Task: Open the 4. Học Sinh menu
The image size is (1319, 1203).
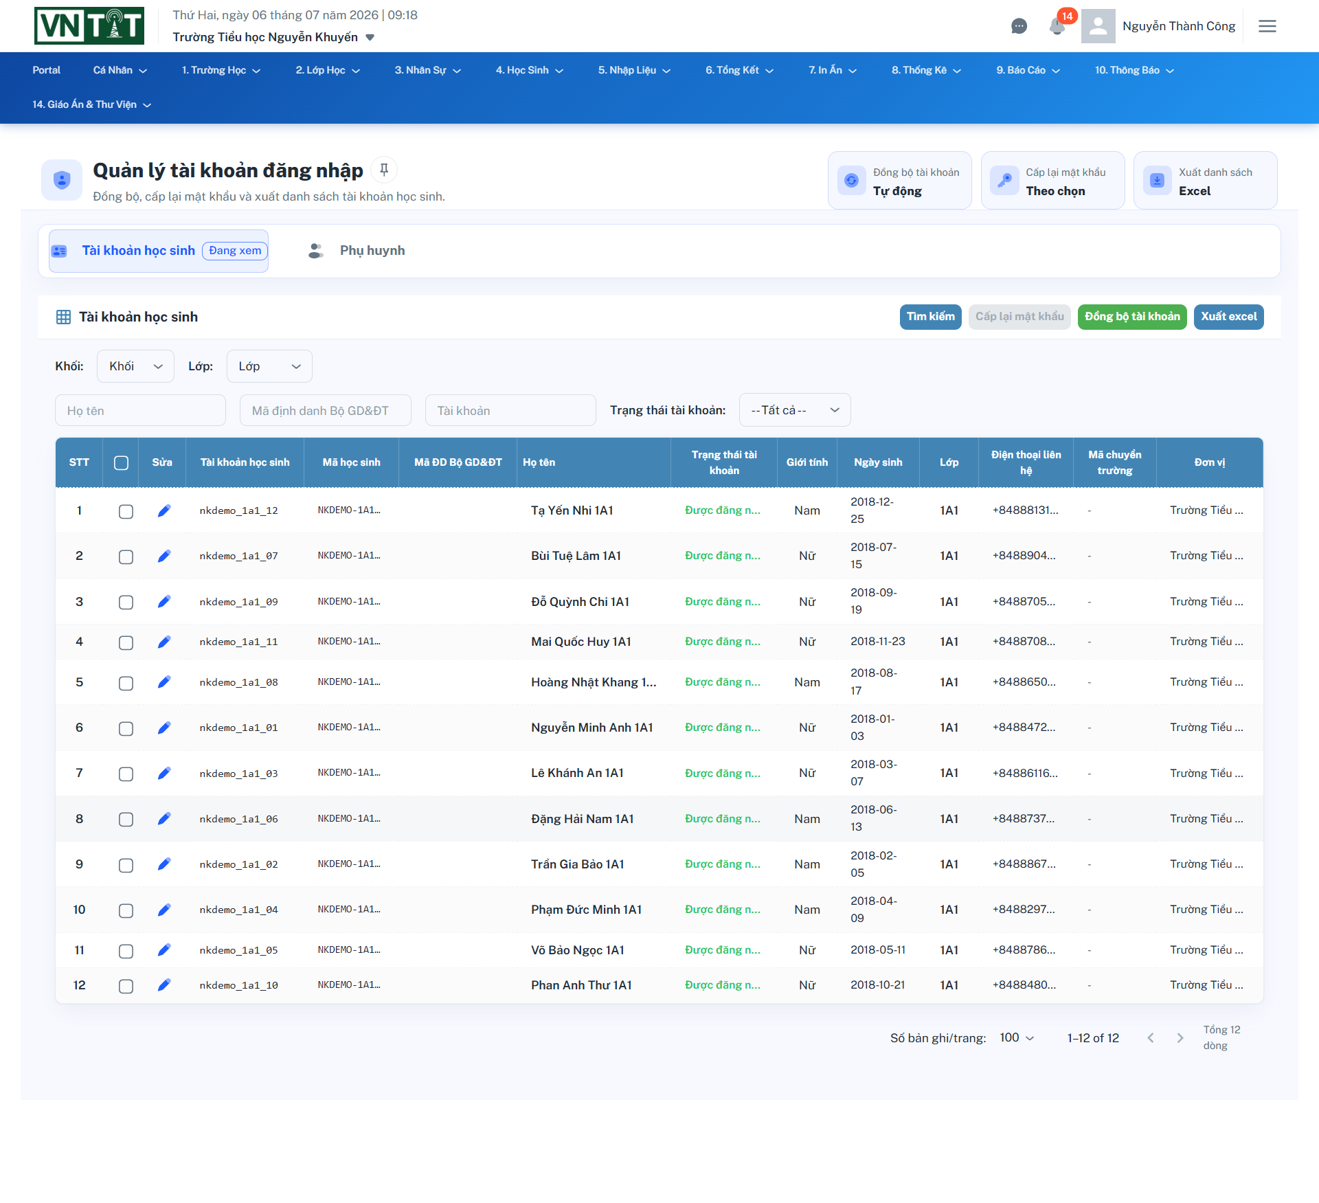Action: pyautogui.click(x=529, y=70)
